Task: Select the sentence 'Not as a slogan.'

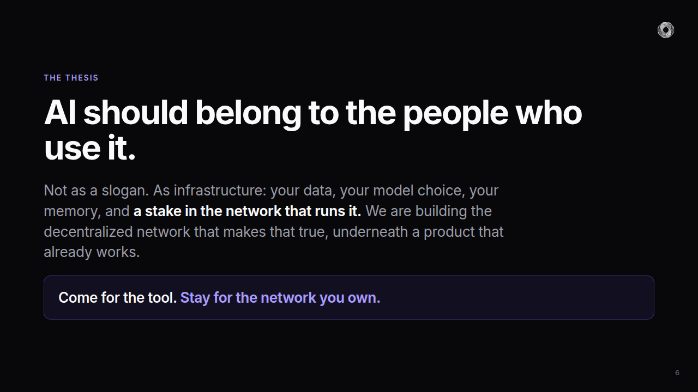Action: click(x=96, y=191)
